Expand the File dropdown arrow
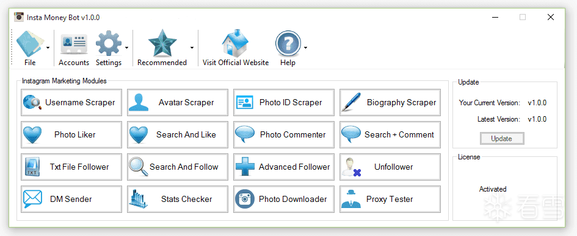This screenshot has width=577, height=236. pyautogui.click(x=48, y=47)
